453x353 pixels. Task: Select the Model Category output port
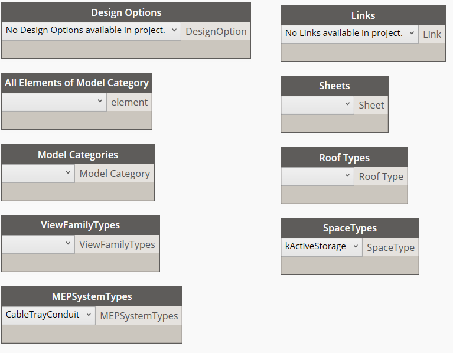click(115, 174)
